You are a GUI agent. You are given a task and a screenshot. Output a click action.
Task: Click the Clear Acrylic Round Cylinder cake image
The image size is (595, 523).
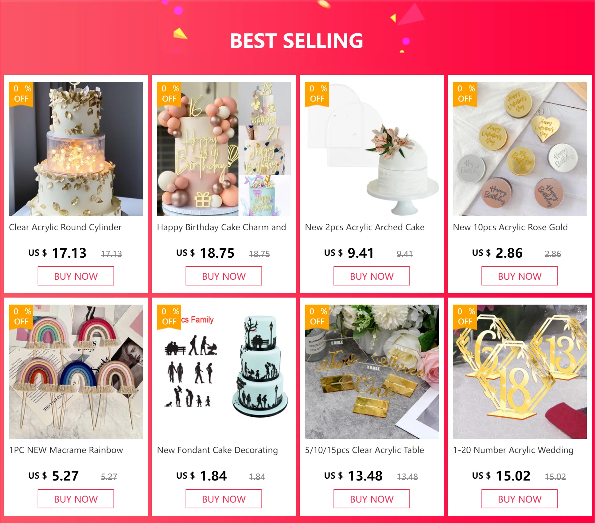pyautogui.click(x=76, y=149)
